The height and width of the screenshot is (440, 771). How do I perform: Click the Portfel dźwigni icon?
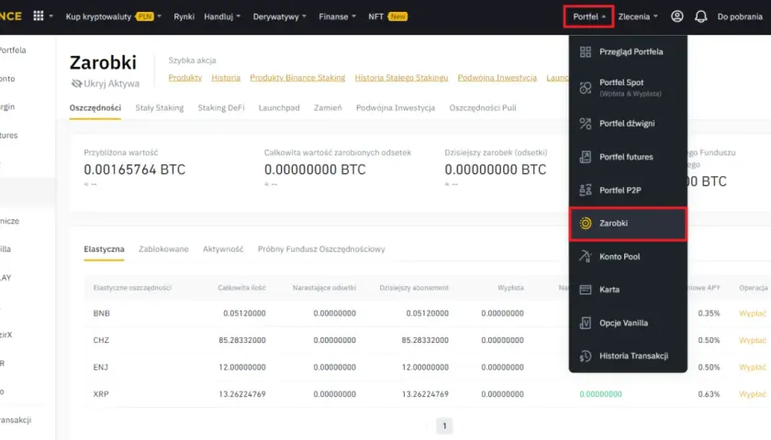[x=586, y=124]
